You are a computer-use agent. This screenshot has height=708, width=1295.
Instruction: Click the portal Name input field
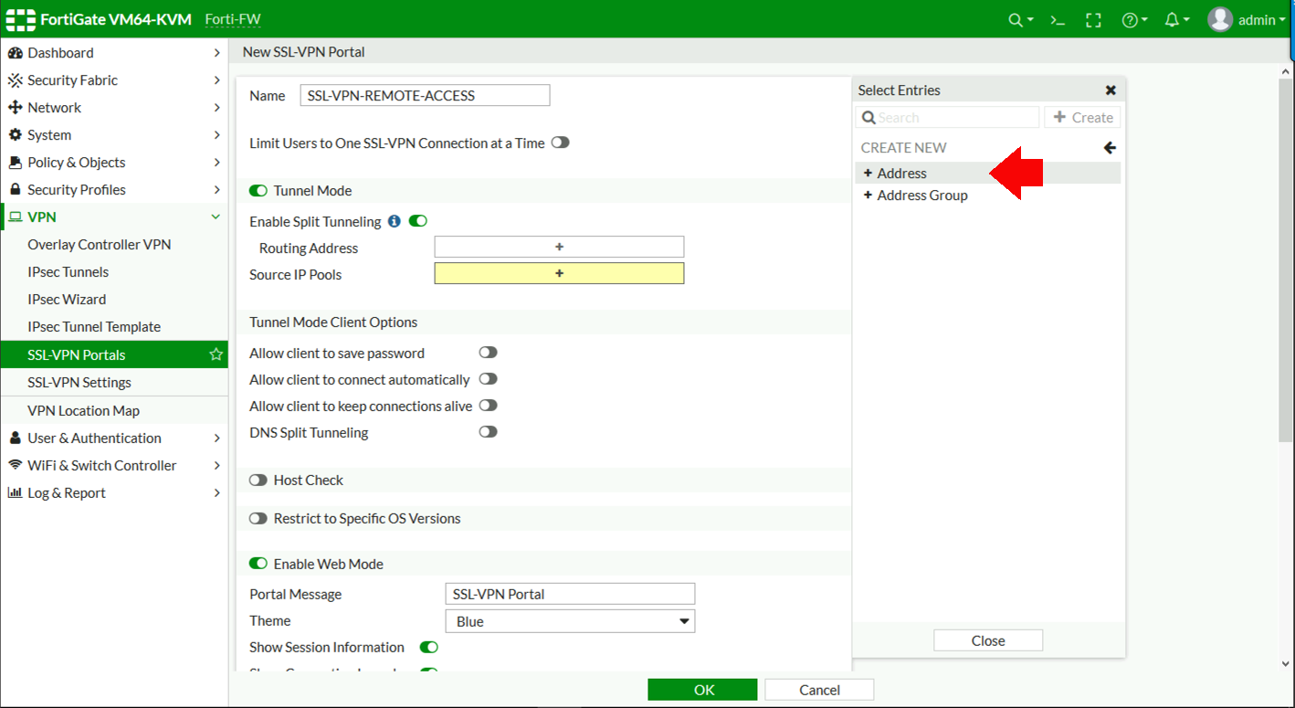[425, 95]
